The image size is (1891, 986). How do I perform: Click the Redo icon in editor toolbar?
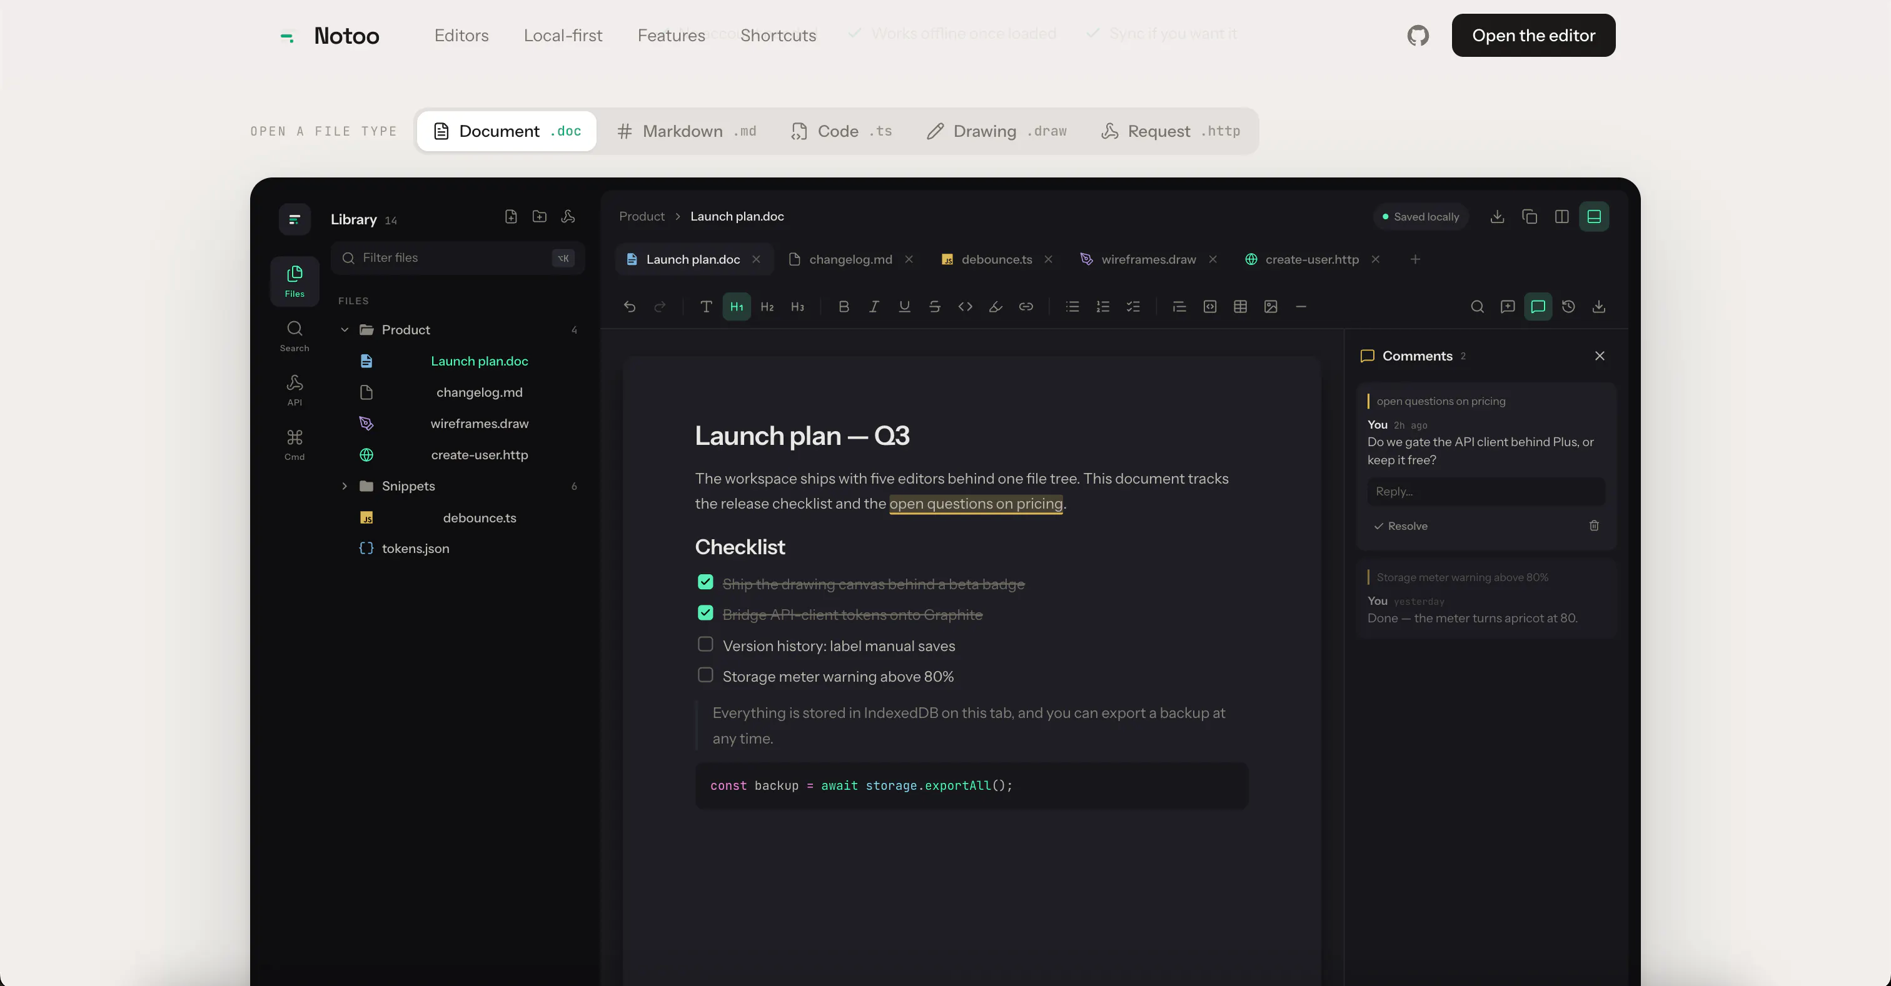[660, 307]
